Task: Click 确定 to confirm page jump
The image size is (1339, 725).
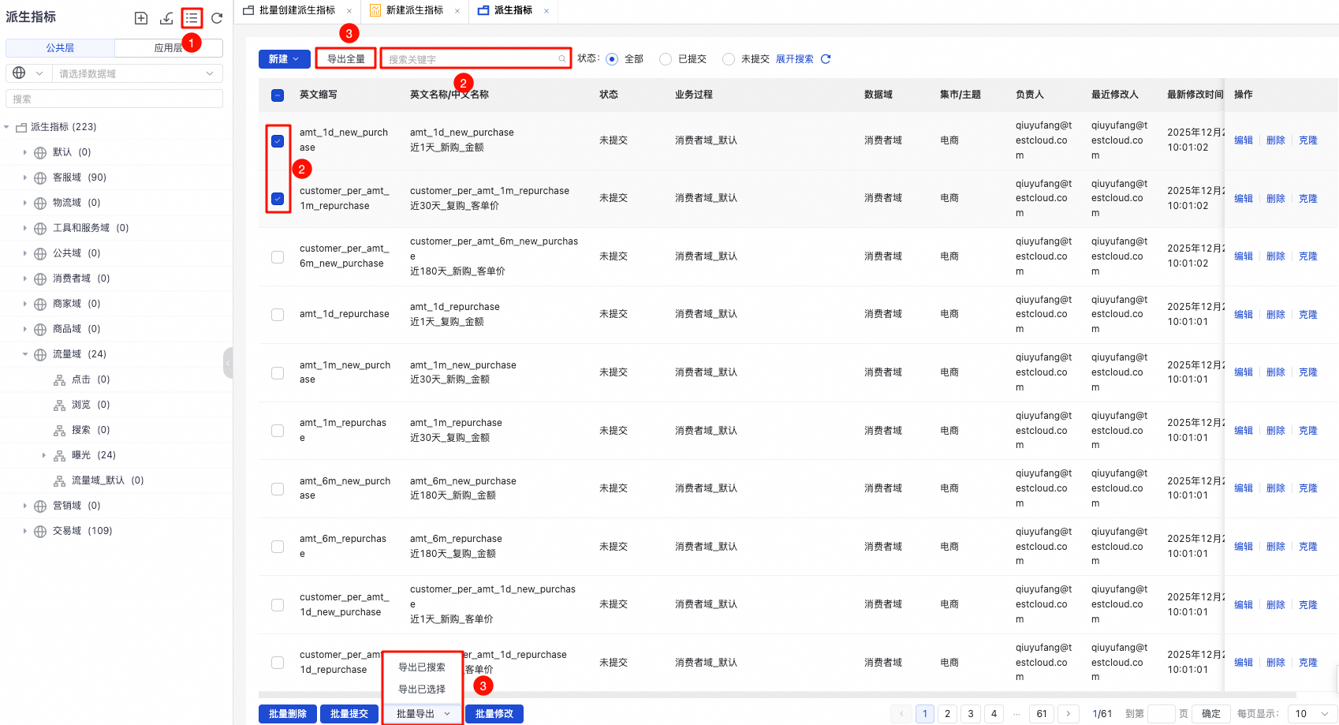Action: pos(1211,714)
